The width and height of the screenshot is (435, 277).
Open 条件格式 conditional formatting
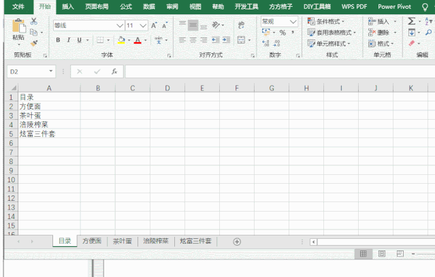point(325,22)
